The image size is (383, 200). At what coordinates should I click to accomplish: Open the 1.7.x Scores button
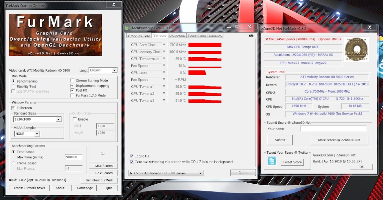pyautogui.click(x=103, y=173)
